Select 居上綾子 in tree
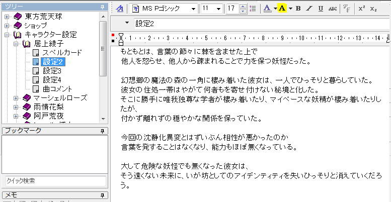 pyautogui.click(x=49, y=44)
